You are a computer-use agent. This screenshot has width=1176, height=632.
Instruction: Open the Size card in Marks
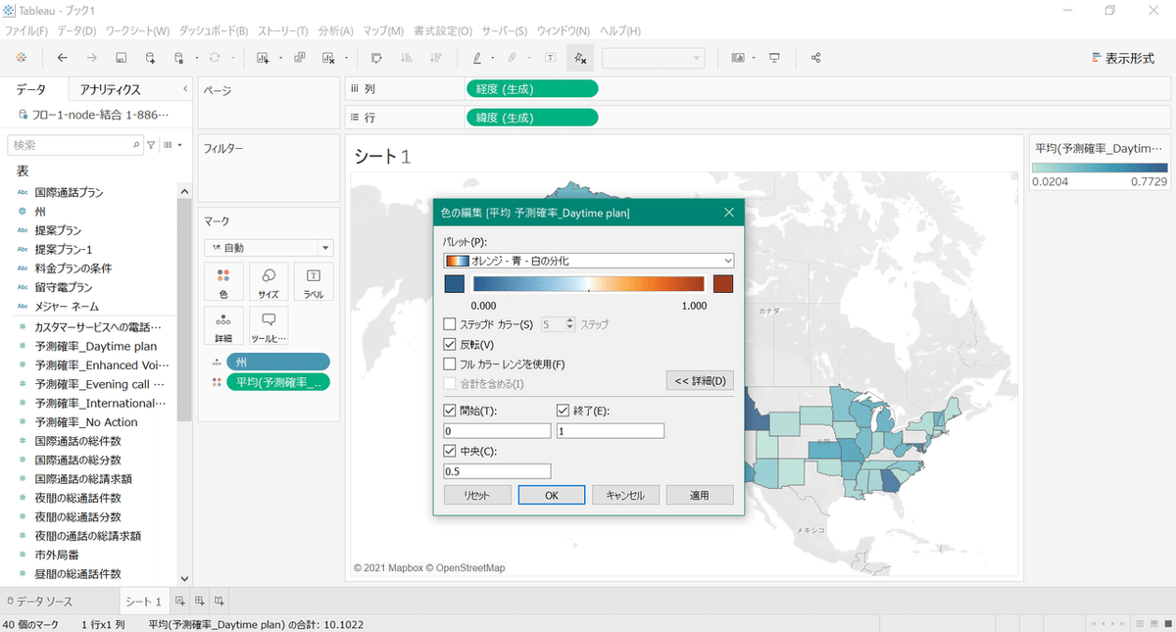click(268, 282)
